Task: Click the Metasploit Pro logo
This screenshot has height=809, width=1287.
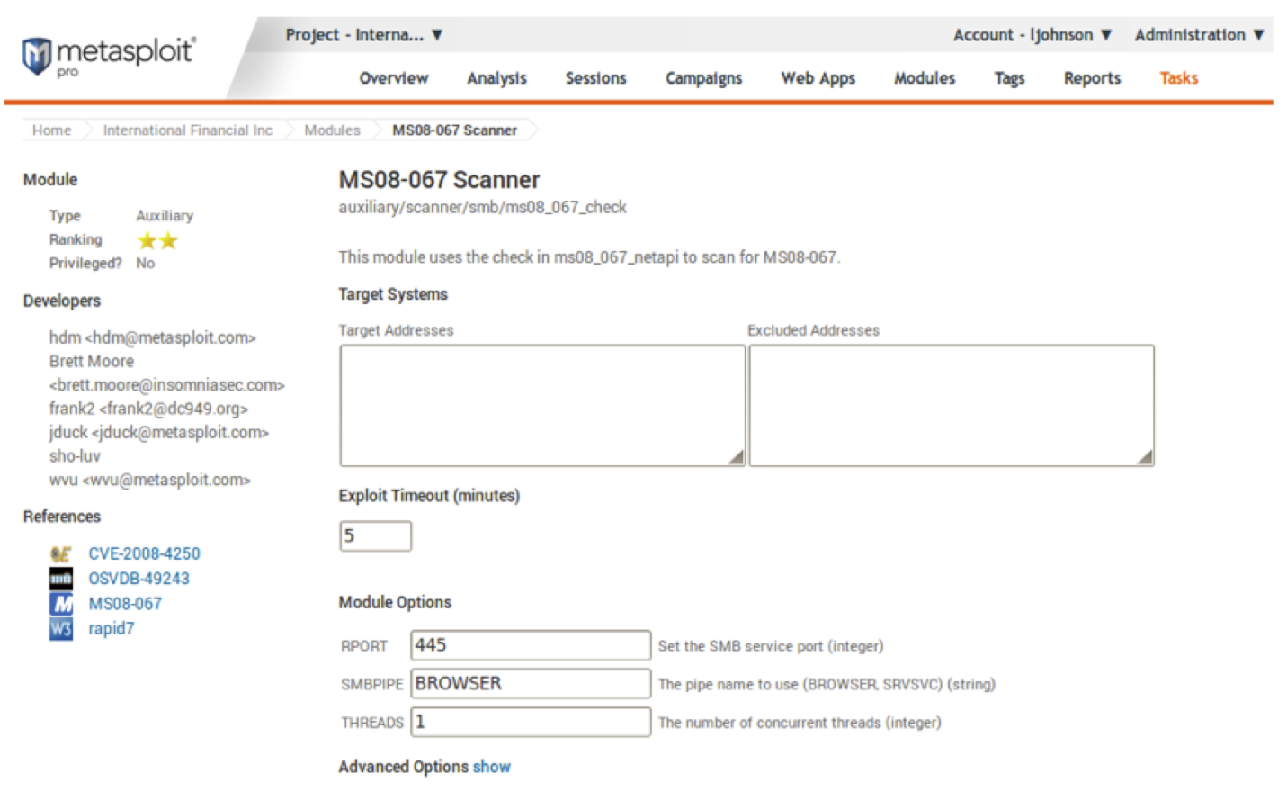Action: [109, 56]
